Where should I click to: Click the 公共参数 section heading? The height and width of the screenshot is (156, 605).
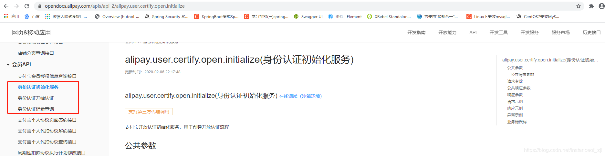pyautogui.click(x=141, y=146)
